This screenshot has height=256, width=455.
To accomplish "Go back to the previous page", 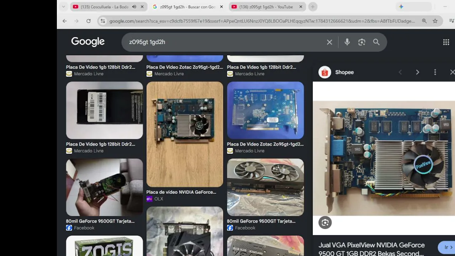I will point(65,21).
